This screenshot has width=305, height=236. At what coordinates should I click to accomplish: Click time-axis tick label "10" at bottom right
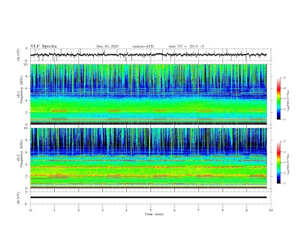271,210
